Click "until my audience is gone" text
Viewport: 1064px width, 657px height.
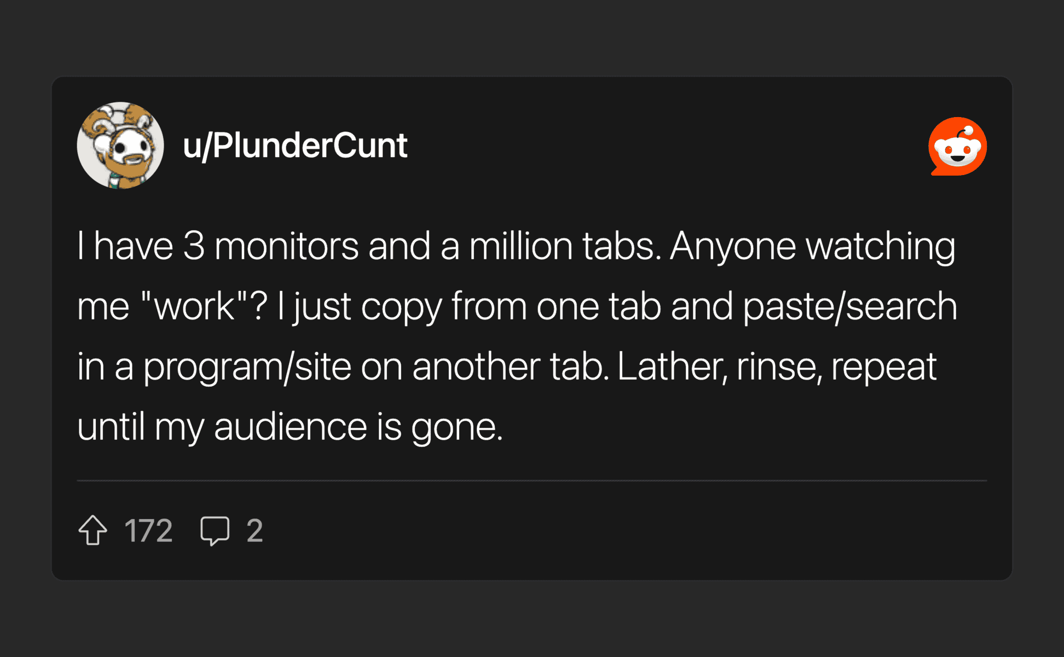click(x=290, y=427)
